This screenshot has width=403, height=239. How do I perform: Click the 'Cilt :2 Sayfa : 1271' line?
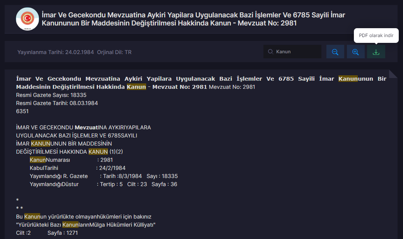click(47, 233)
